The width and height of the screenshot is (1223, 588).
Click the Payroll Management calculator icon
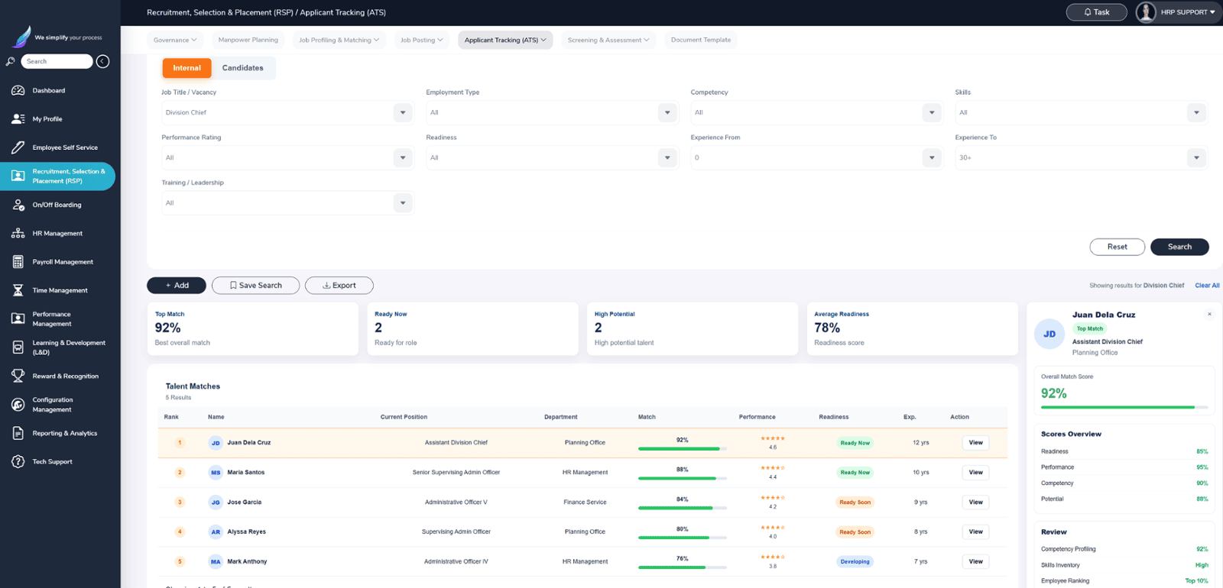click(x=18, y=262)
